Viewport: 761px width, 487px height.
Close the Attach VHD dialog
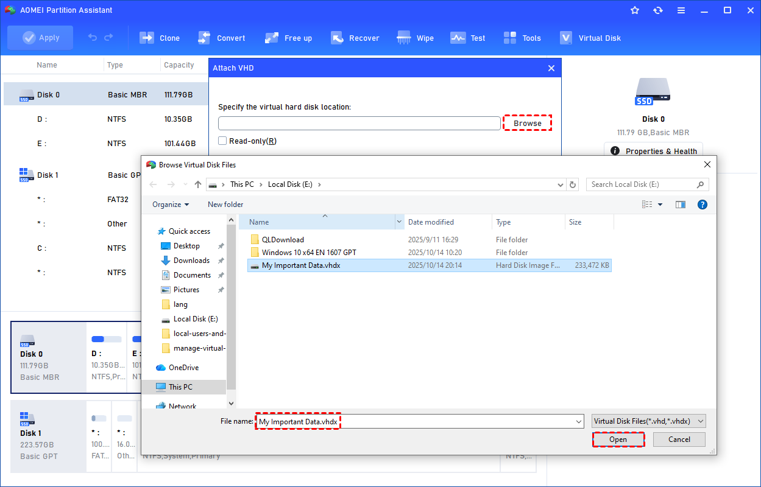click(551, 68)
